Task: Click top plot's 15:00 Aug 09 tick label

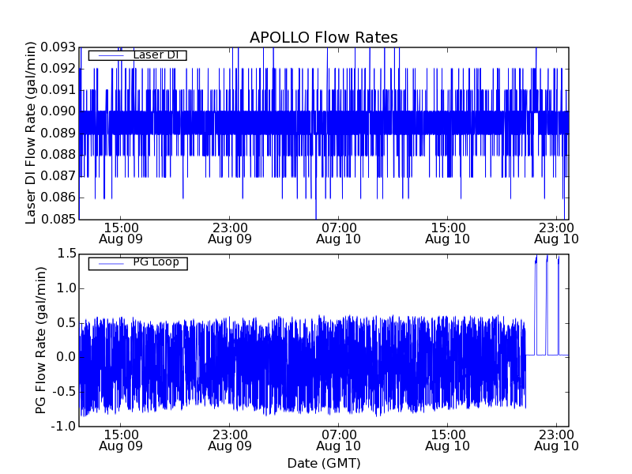Action: (x=121, y=232)
